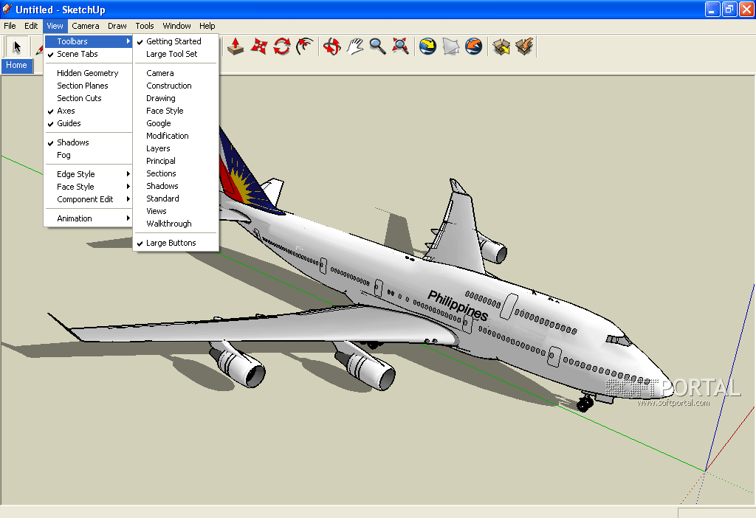Toggle Axes visibility
The width and height of the screenshot is (756, 518).
point(89,111)
